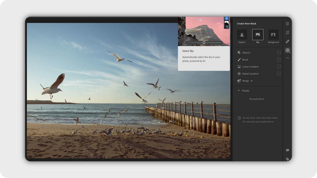Expand the Range masking options

pos(246,81)
